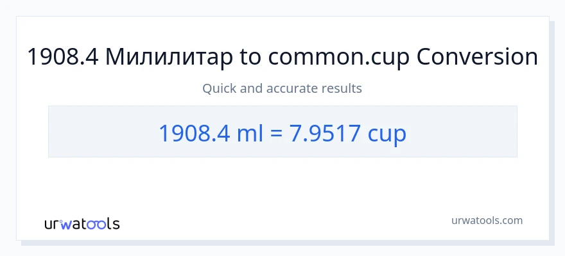Select the word 'Conversion' in the title
Screen dimensions: 565x256
coord(478,58)
